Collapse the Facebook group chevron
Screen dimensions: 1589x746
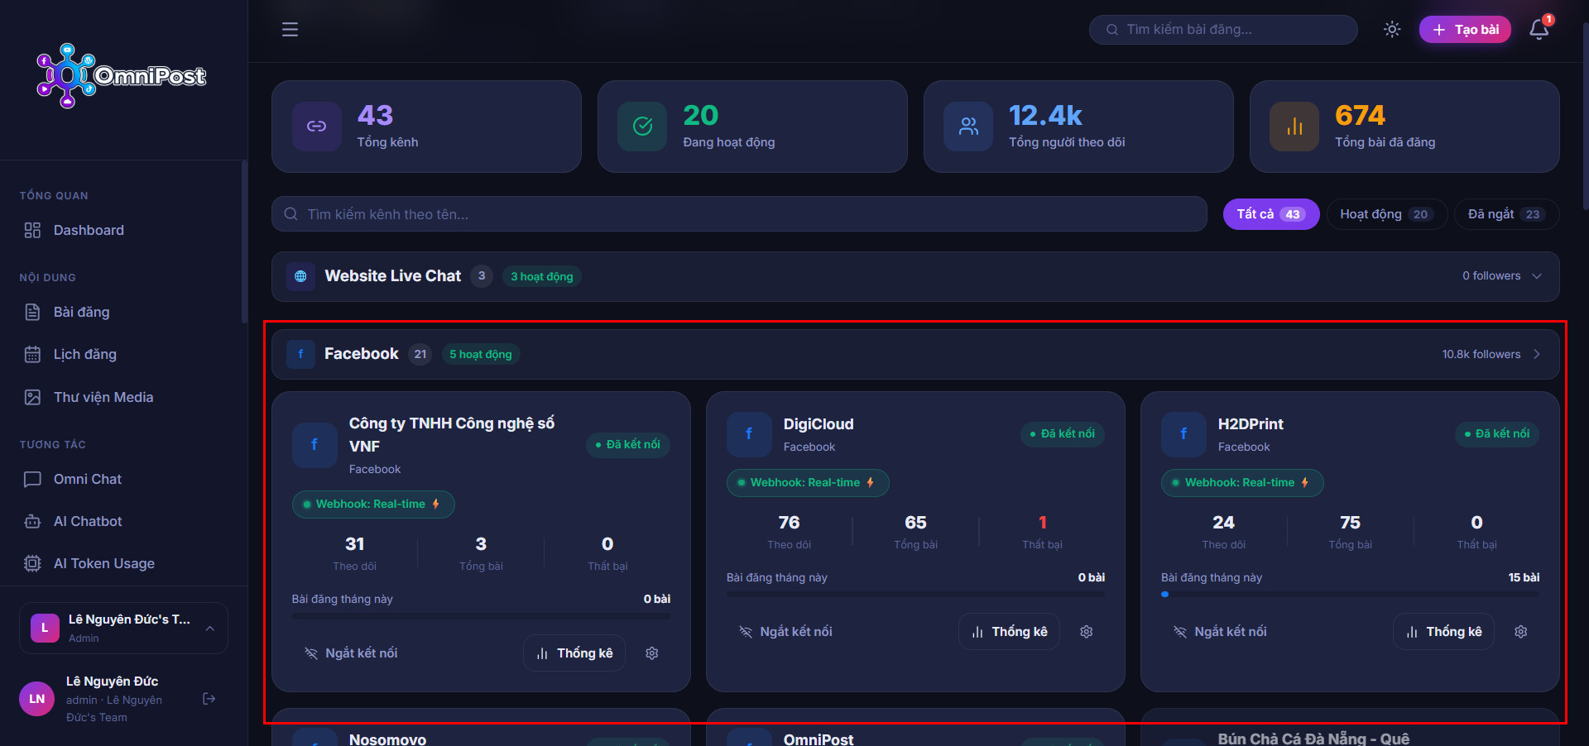tap(1537, 354)
